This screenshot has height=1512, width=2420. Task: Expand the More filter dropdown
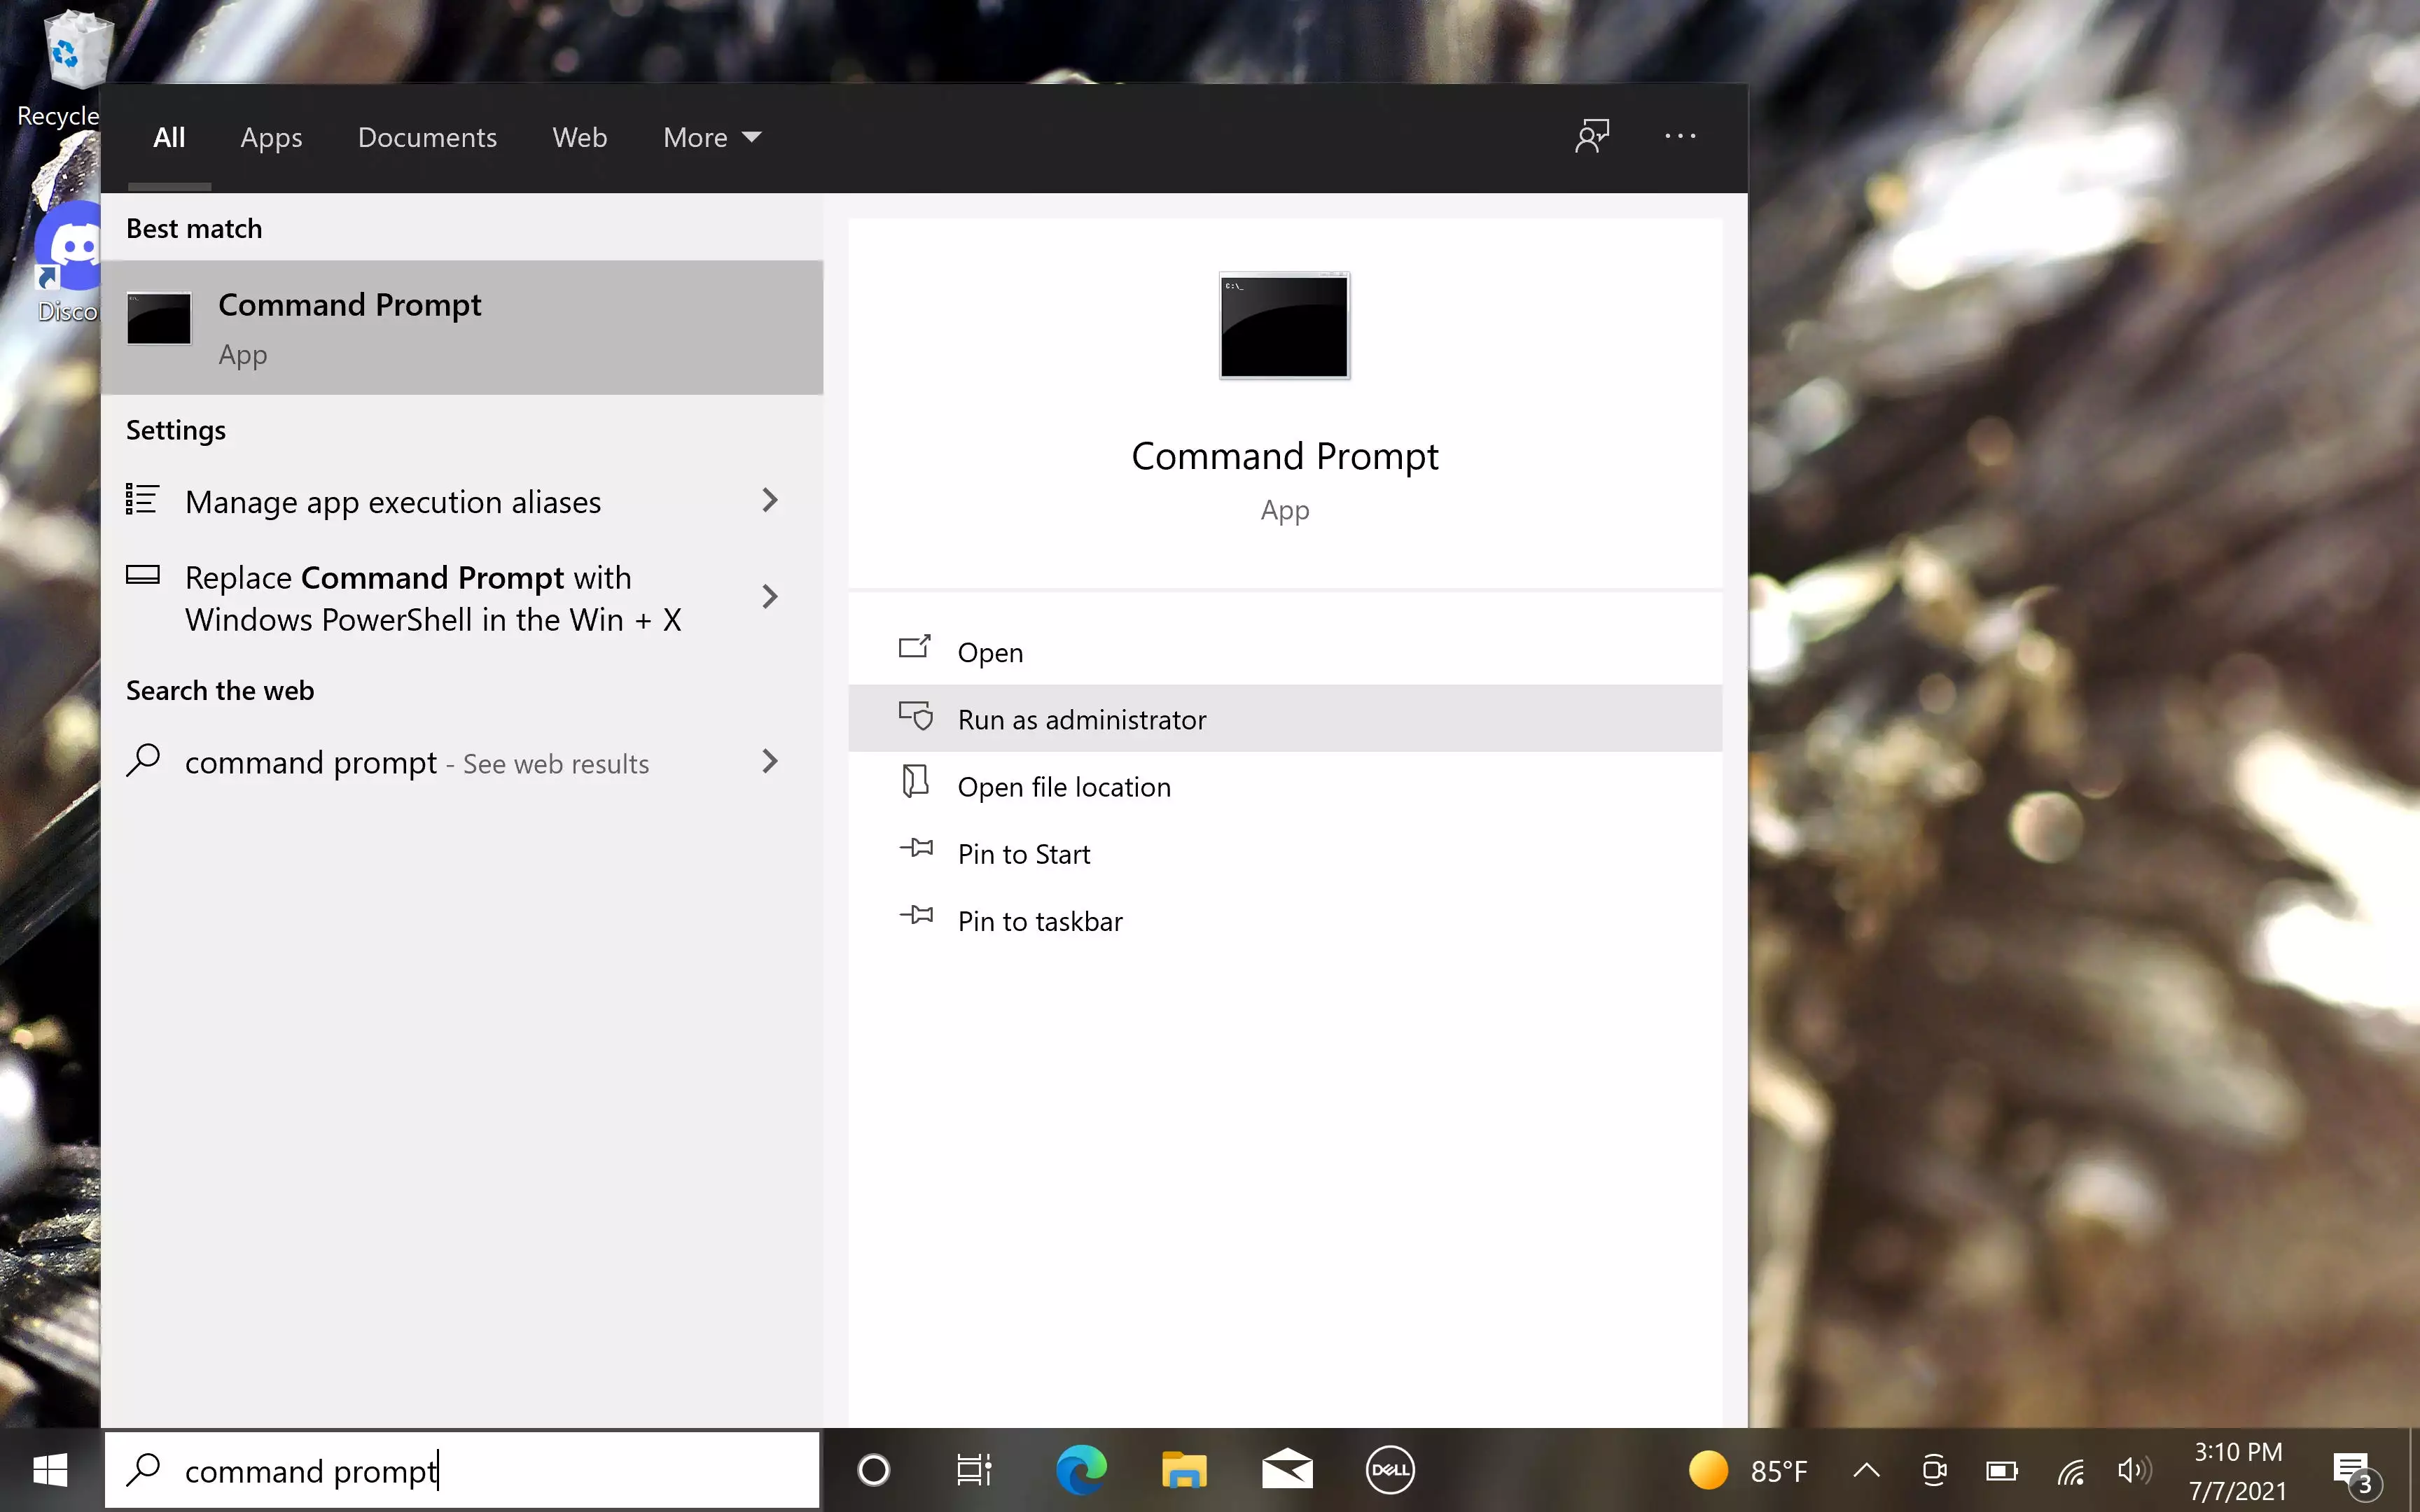pos(712,137)
